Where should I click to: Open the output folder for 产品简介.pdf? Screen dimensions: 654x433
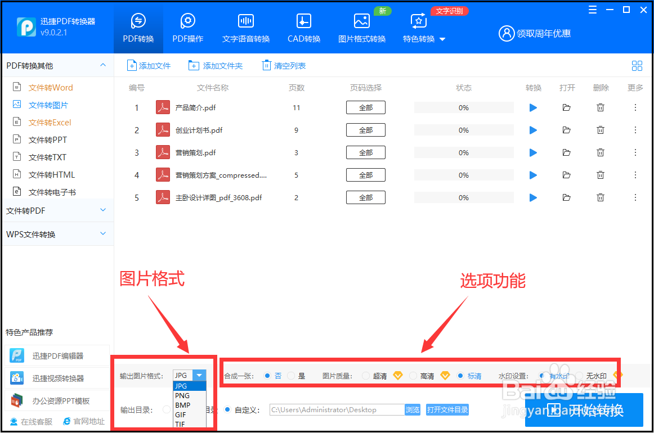coord(566,108)
